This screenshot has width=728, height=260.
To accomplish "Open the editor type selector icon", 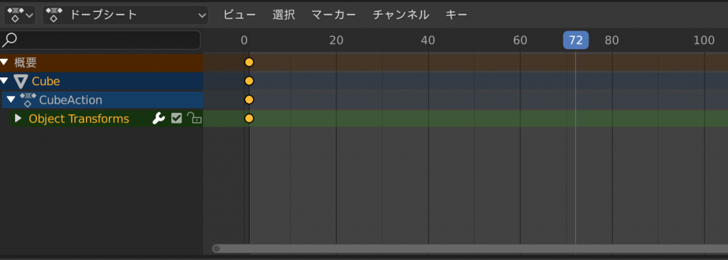I will [20, 15].
